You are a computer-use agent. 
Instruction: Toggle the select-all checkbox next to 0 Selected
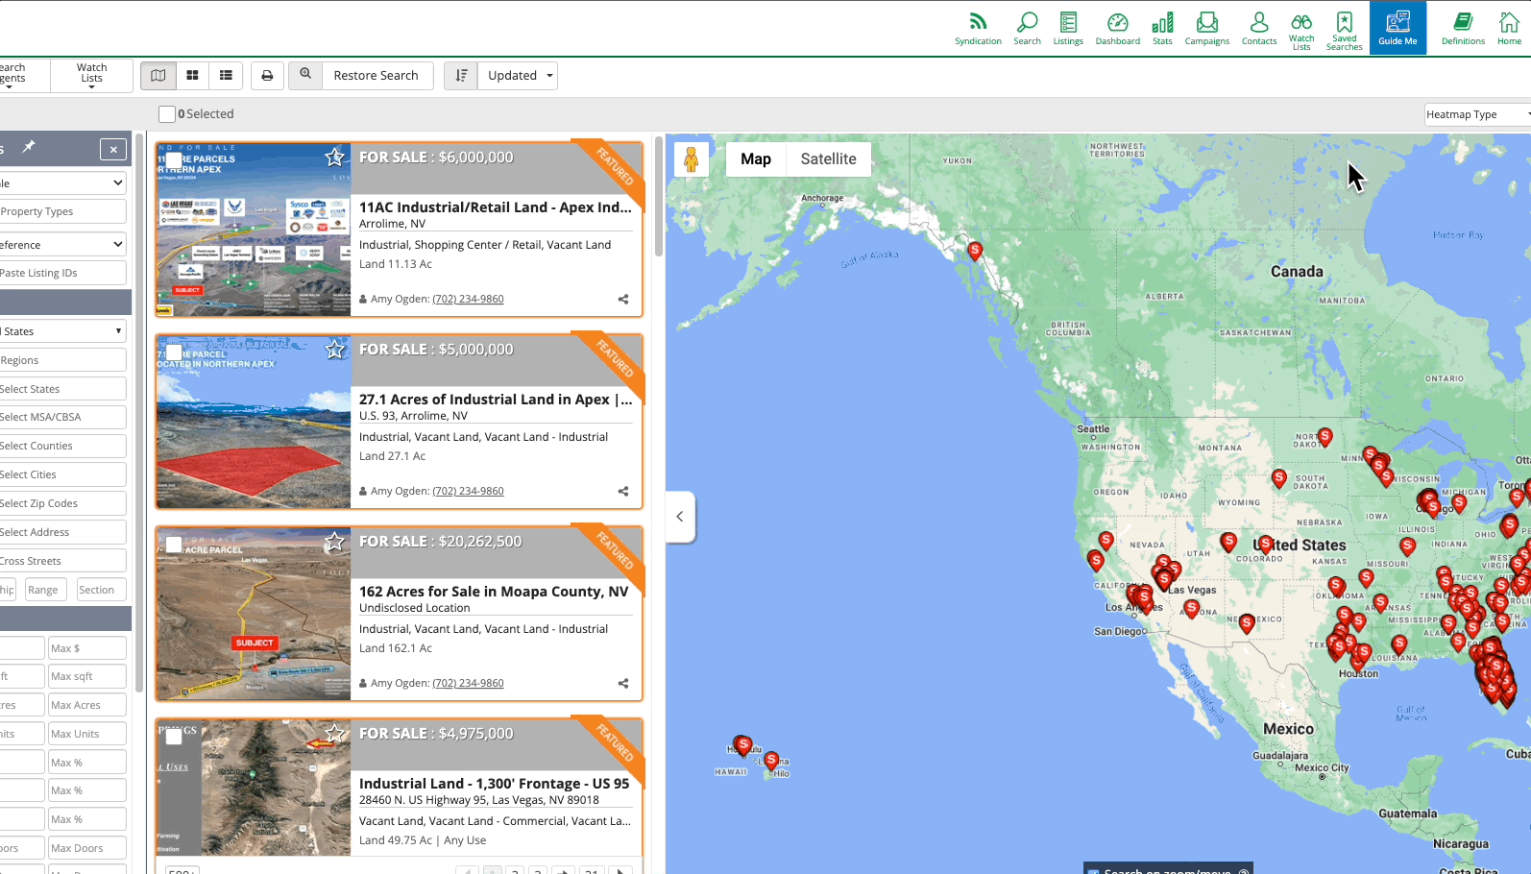pos(167,114)
